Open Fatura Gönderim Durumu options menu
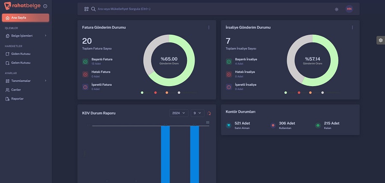The image size is (385, 183). pyautogui.click(x=209, y=27)
